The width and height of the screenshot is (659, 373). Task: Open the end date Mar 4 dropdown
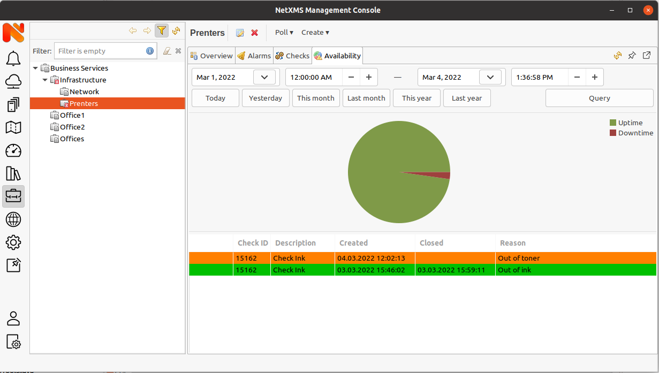(x=490, y=77)
